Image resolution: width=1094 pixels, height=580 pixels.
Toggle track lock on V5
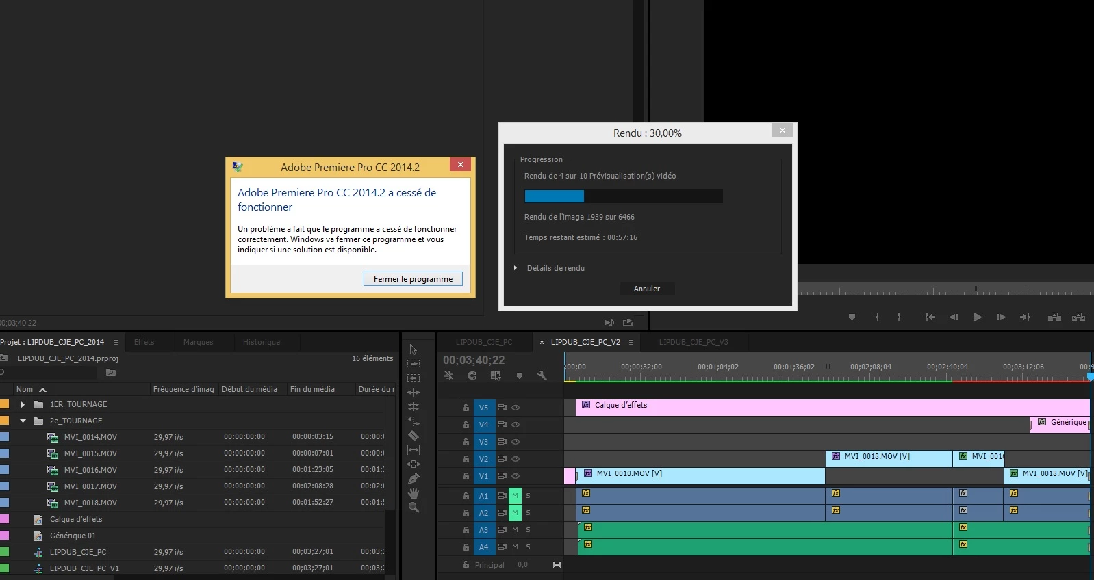coord(466,408)
